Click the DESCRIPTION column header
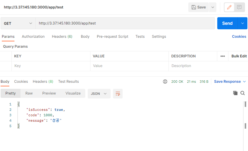Viewport: 248px width, 151px height. [184, 56]
